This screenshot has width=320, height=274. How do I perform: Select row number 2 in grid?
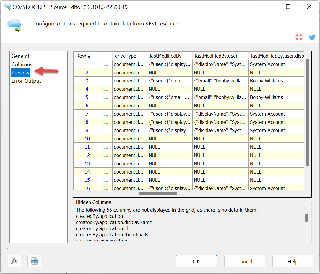(x=87, y=72)
